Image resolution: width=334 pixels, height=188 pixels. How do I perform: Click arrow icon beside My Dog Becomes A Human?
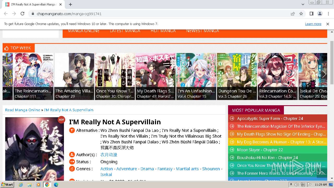(x=232, y=142)
